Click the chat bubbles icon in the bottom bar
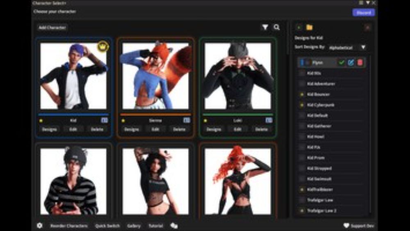The height and width of the screenshot is (231, 410). coord(174,226)
